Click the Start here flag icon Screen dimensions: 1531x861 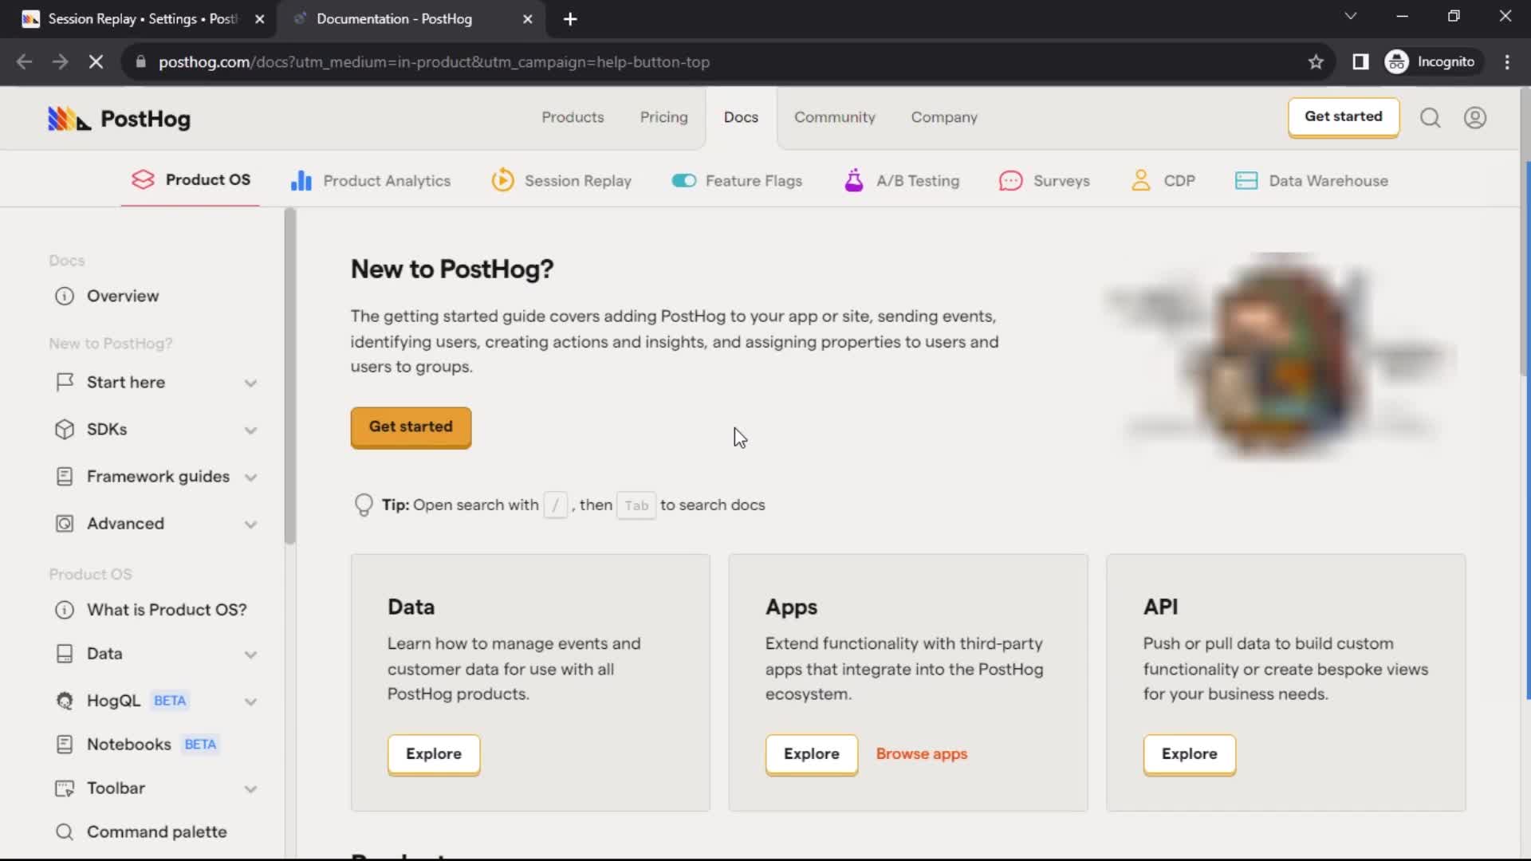pos(65,383)
